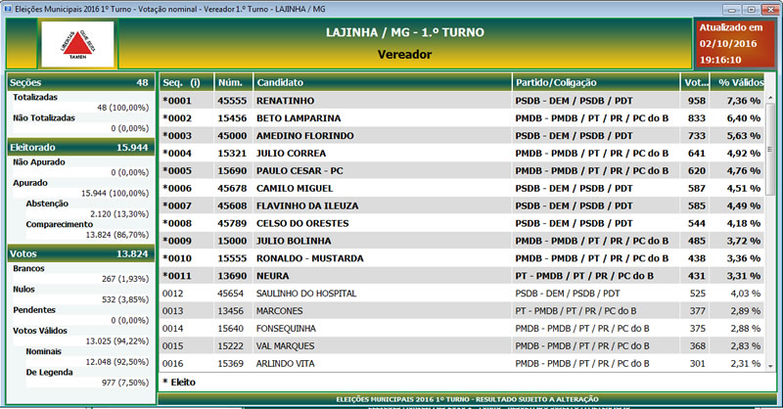Sort by the % Válidos column header
The width and height of the screenshot is (783, 409).
(738, 82)
